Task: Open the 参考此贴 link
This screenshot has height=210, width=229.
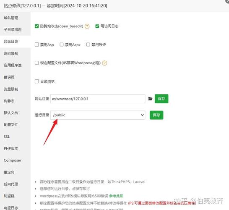Action: point(116,196)
